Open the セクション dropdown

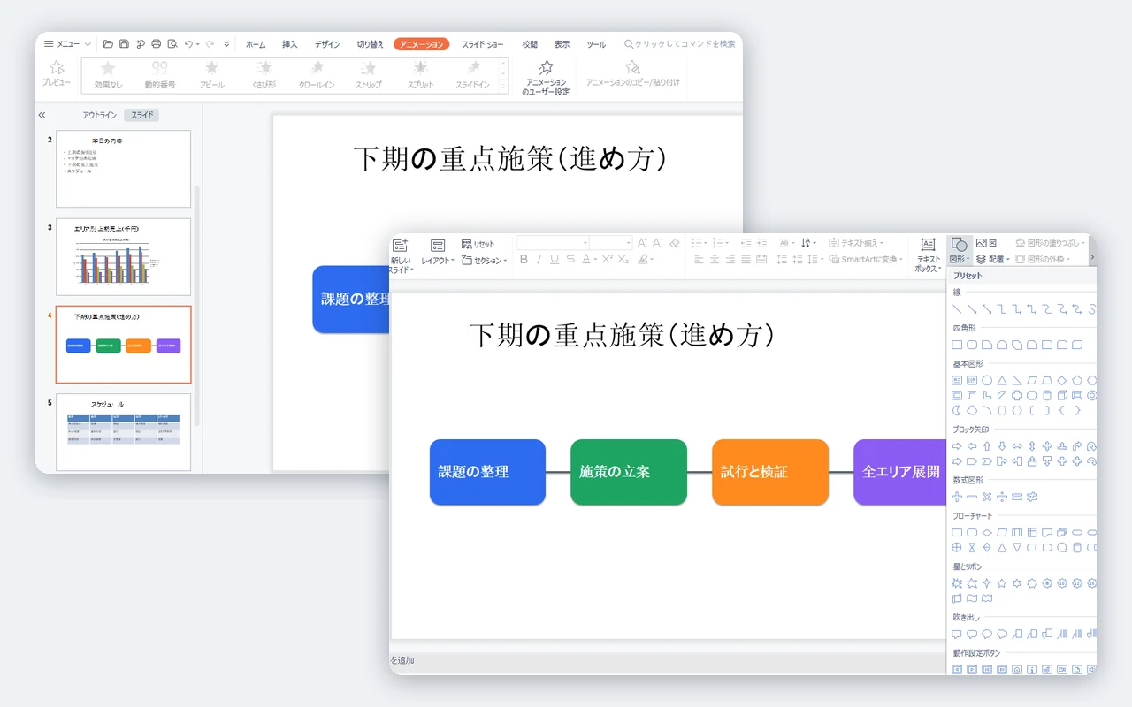(485, 261)
